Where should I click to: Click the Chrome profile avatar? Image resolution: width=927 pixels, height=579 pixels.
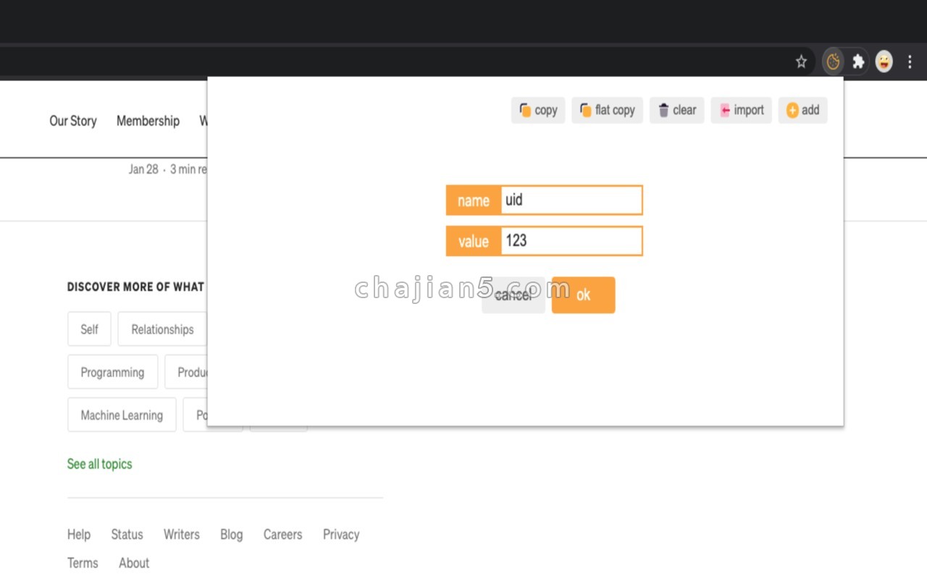pos(884,62)
